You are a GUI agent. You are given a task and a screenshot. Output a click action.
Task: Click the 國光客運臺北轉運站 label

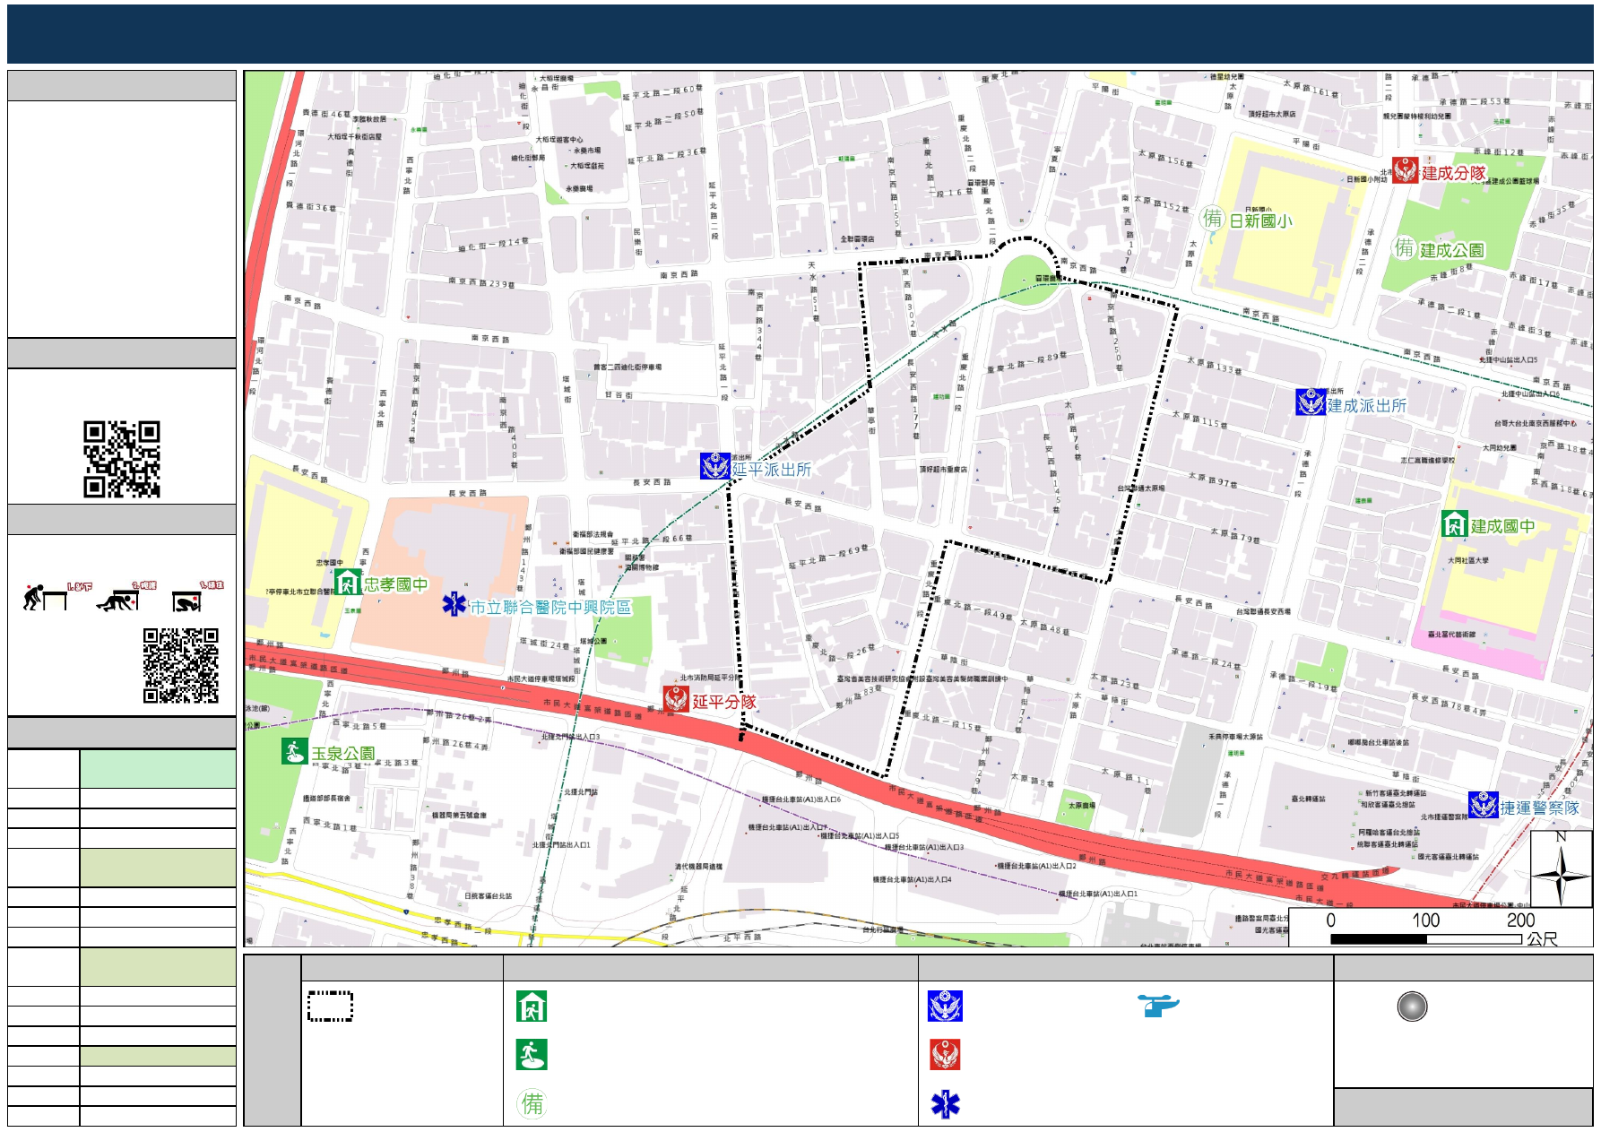coord(1448,856)
